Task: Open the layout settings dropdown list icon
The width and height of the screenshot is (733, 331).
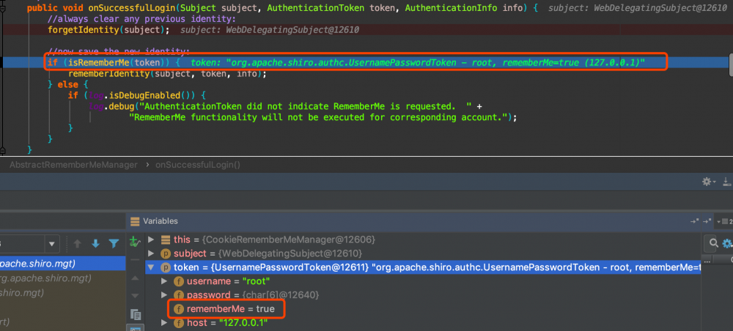Action: (726, 221)
